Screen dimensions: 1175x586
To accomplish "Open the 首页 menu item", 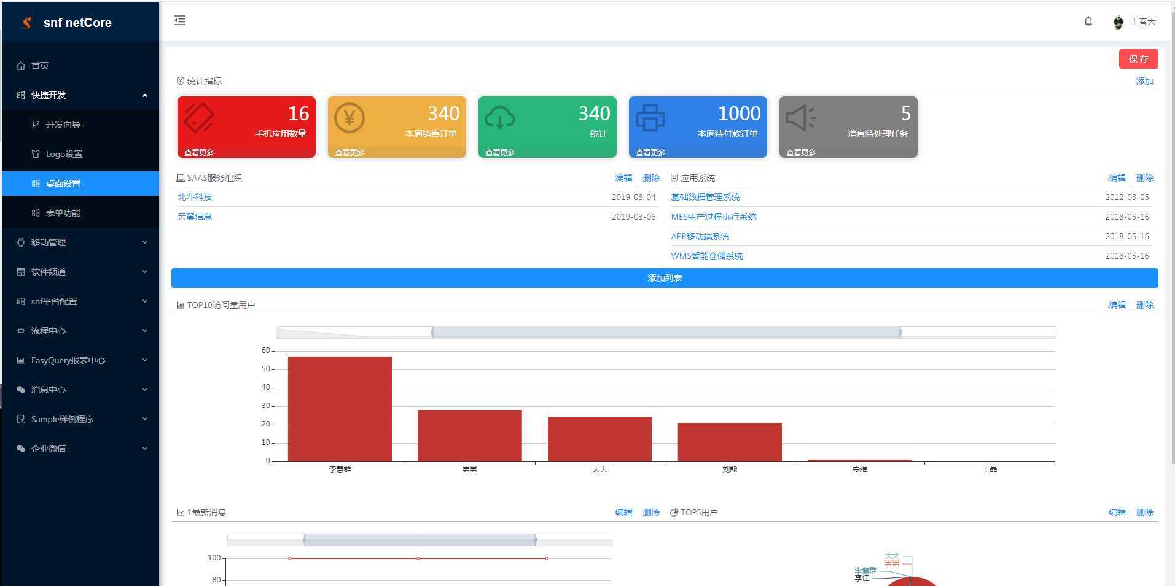I will [x=40, y=66].
